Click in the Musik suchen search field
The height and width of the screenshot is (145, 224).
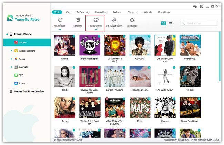[198, 23]
